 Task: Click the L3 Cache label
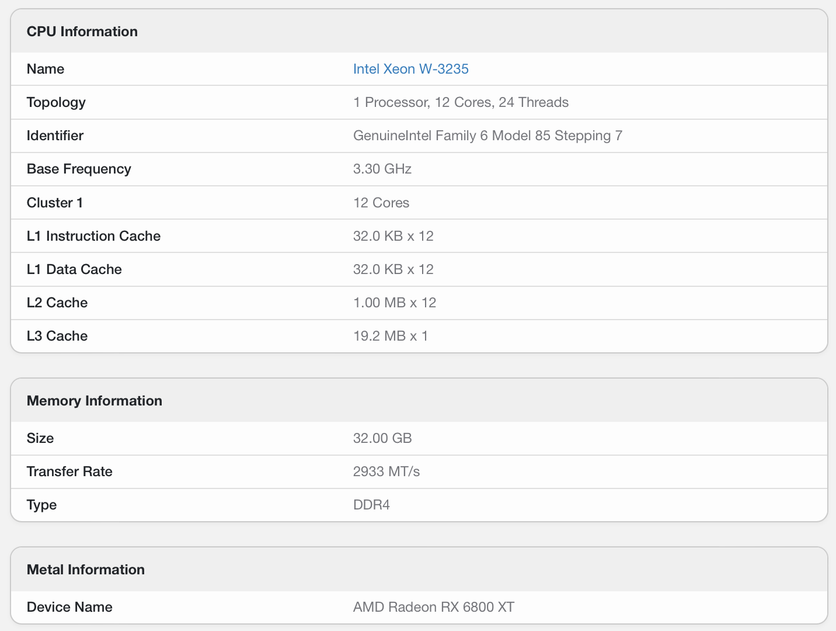[x=57, y=336]
